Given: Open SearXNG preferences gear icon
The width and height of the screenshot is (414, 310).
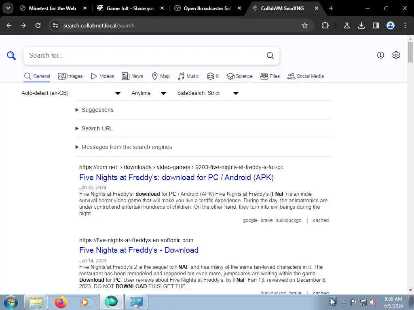Looking at the screenshot, I should 396,55.
